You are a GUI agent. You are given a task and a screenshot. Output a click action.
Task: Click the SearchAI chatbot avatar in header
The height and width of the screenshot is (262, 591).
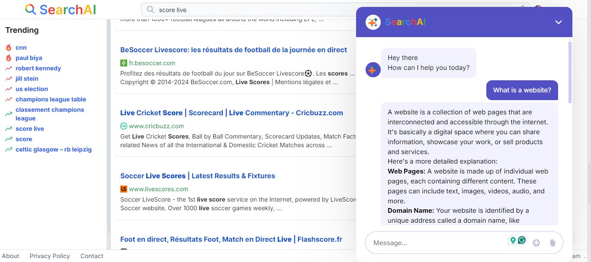[373, 22]
